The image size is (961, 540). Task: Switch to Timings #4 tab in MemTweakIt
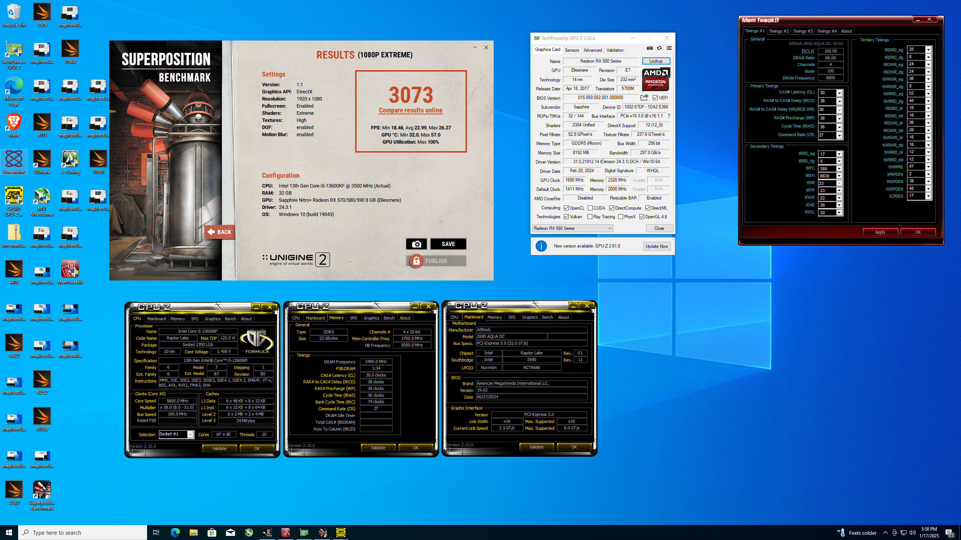click(826, 31)
